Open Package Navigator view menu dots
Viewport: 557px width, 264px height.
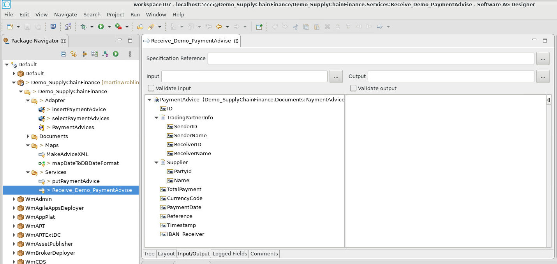click(x=130, y=54)
